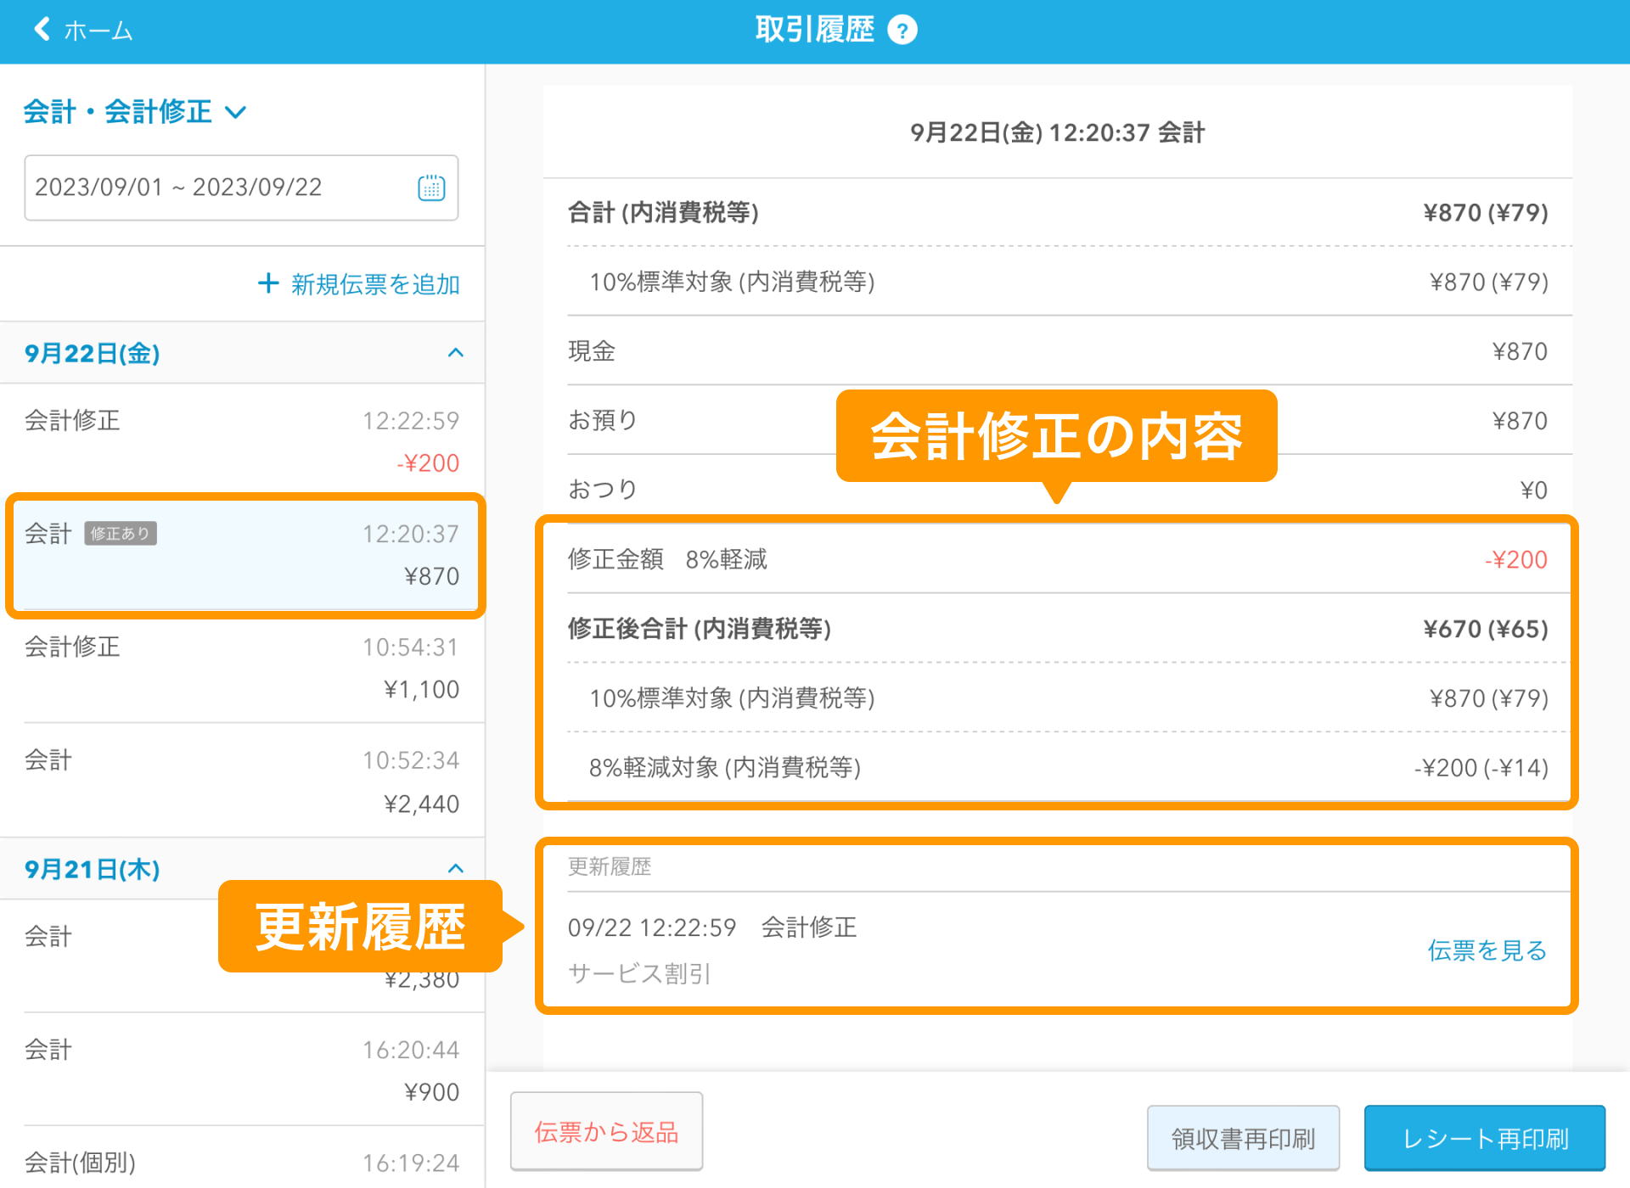
Task: Select the 10:54:31 会計修正 entry
Action: (x=242, y=668)
